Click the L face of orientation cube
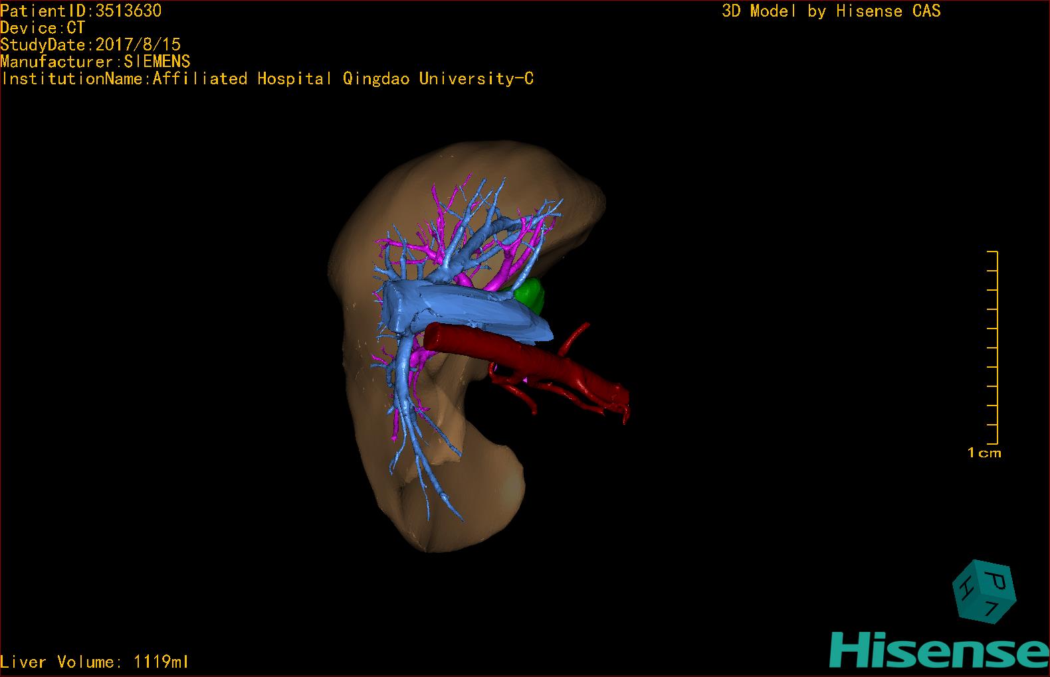Screen dimensions: 1050x677 pyautogui.click(x=992, y=607)
